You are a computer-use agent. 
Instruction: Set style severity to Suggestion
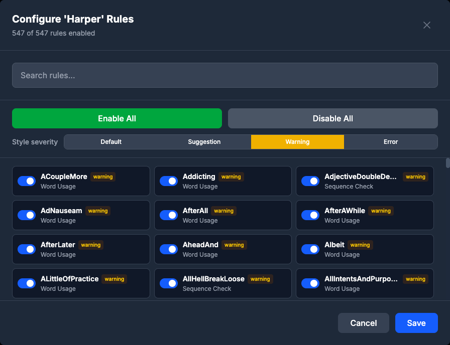(x=204, y=142)
